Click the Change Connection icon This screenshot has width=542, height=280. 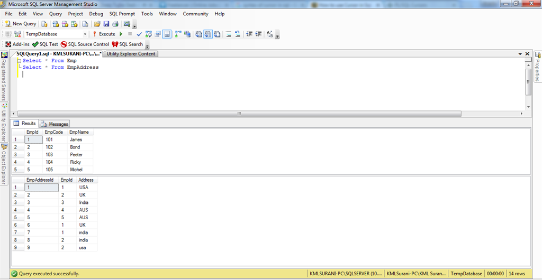[17, 34]
